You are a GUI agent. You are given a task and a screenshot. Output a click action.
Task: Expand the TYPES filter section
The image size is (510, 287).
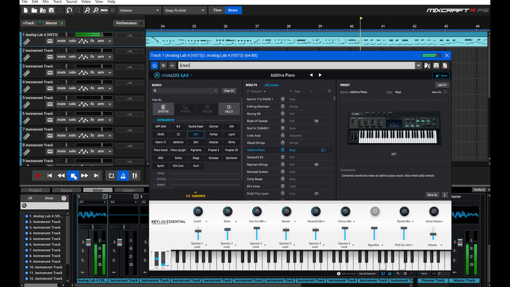(x=160, y=173)
